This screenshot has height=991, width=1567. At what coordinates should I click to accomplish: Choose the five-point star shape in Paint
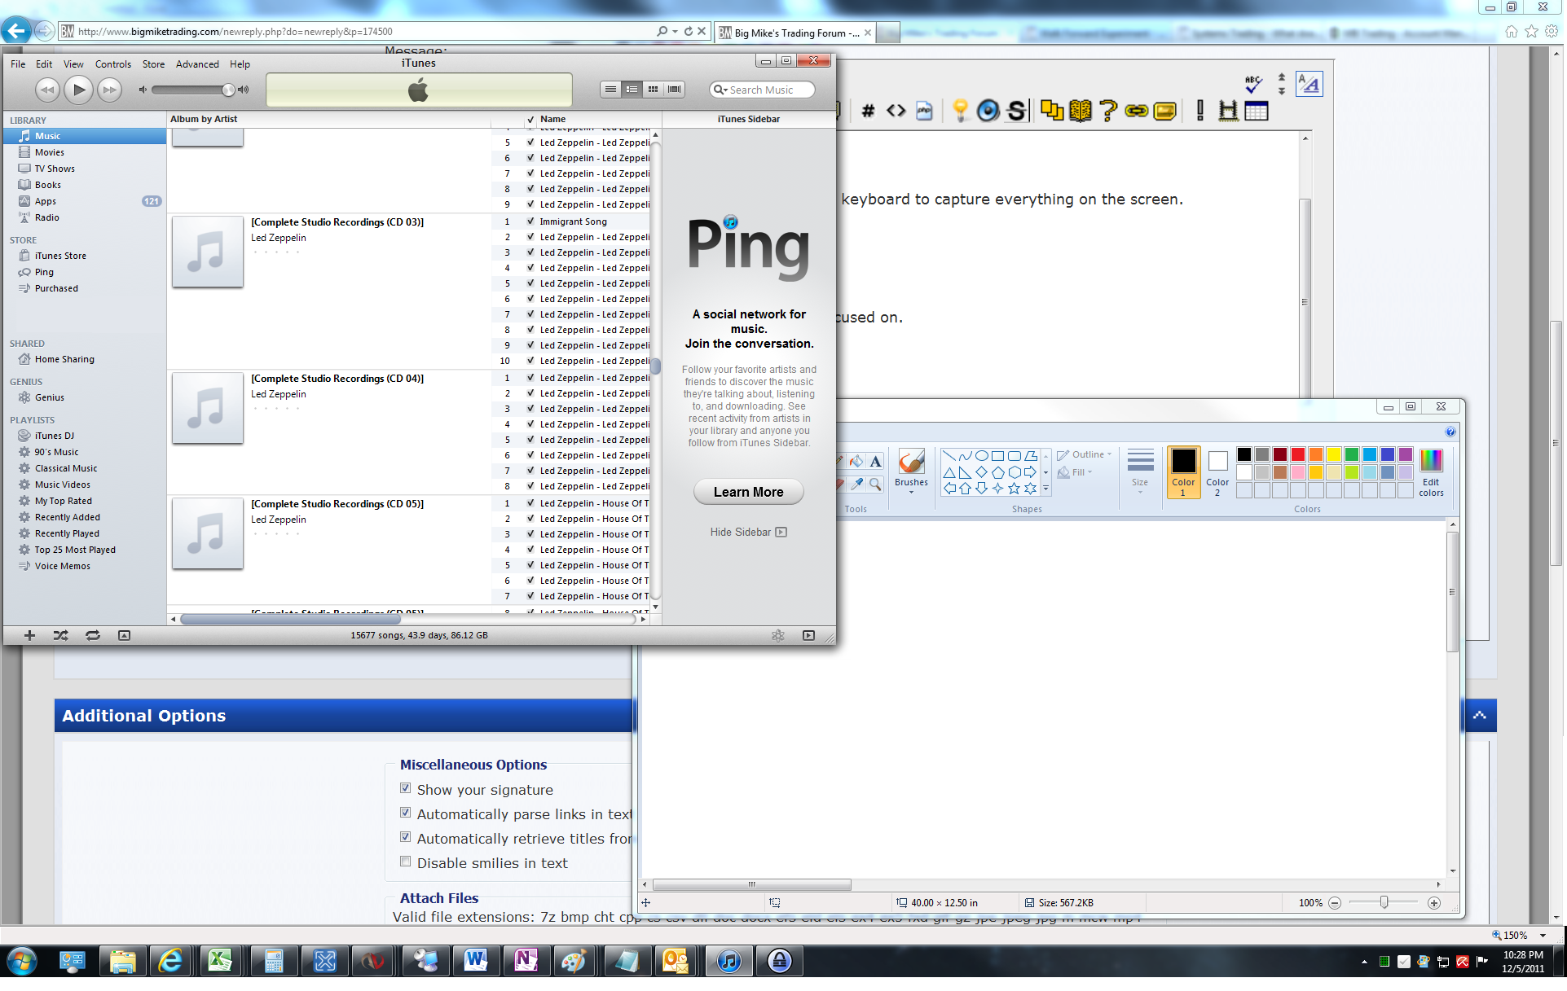pos(1014,489)
